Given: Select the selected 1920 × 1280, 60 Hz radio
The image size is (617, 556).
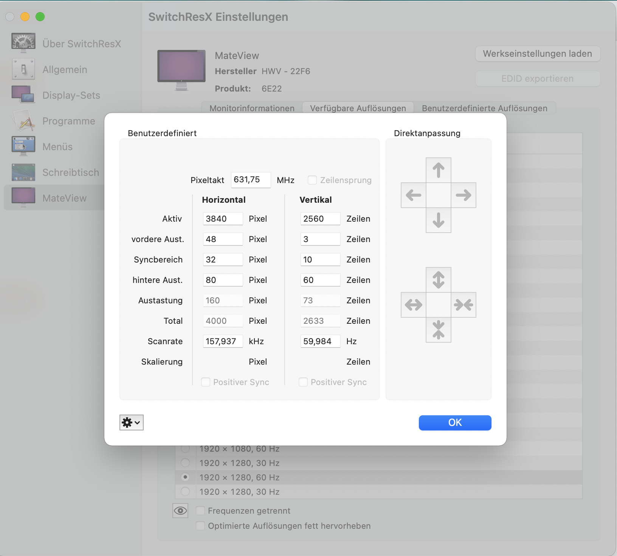Looking at the screenshot, I should coord(185,477).
